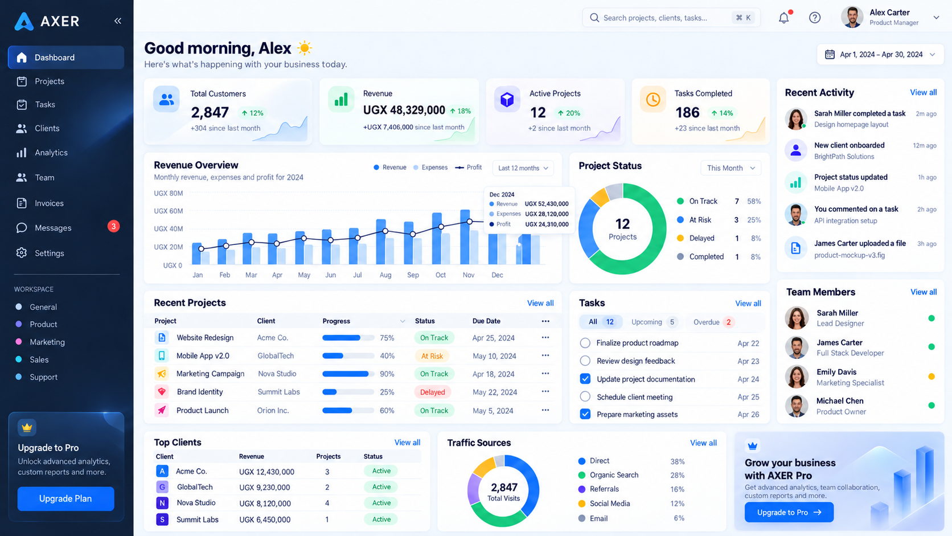Click the Marketing workspace pink color dot
The image size is (952, 536).
(x=19, y=342)
